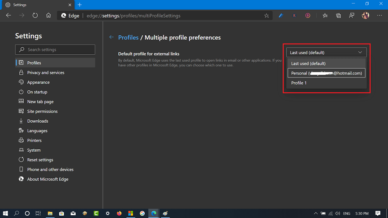The image size is (388, 218).
Task: Choose Last used (default) option in list
Action: pos(326,63)
